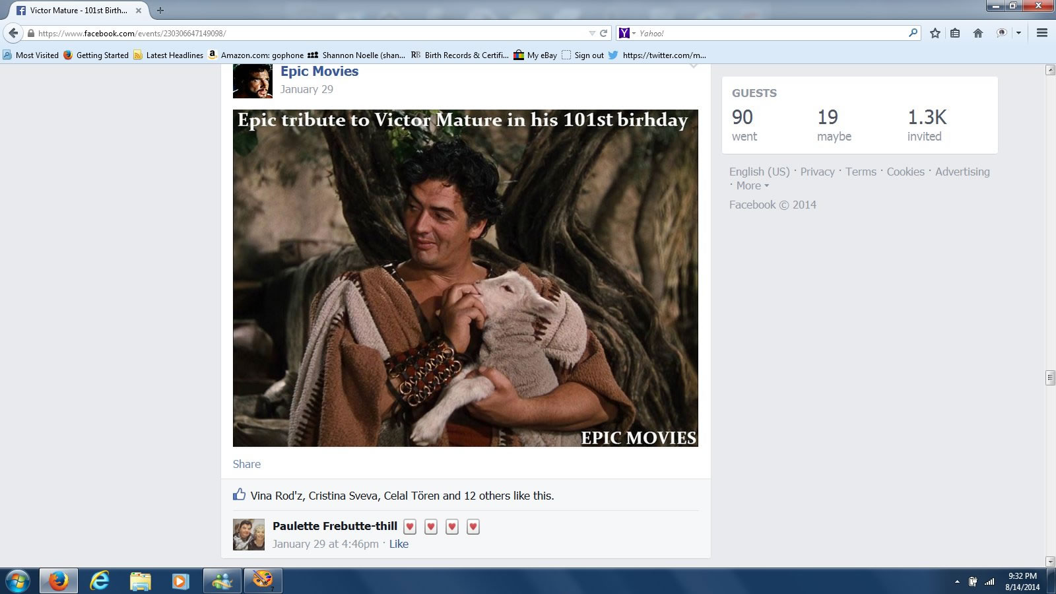
Task: Open Vina Rod'z profile link
Action: [277, 496]
